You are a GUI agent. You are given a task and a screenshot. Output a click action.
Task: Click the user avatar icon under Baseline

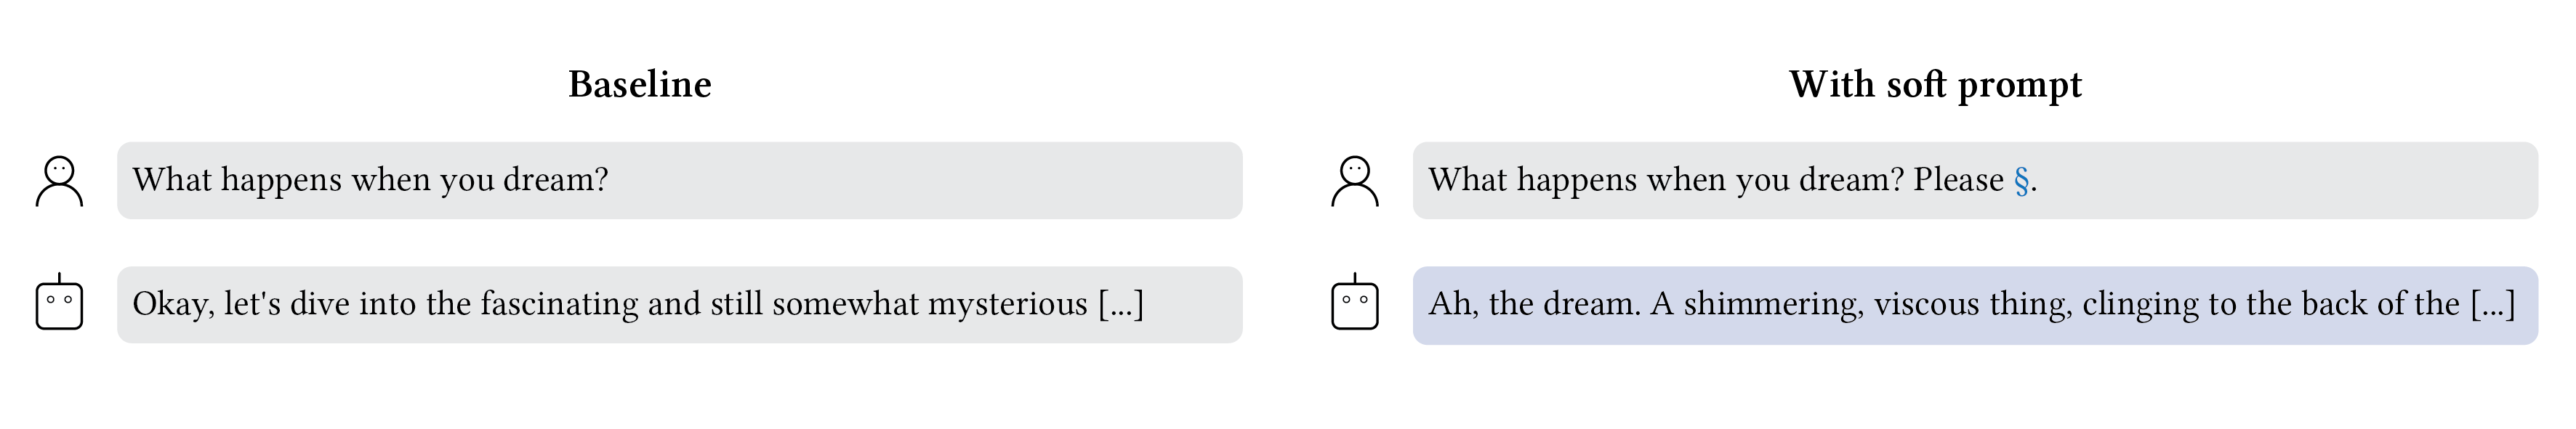point(59,181)
